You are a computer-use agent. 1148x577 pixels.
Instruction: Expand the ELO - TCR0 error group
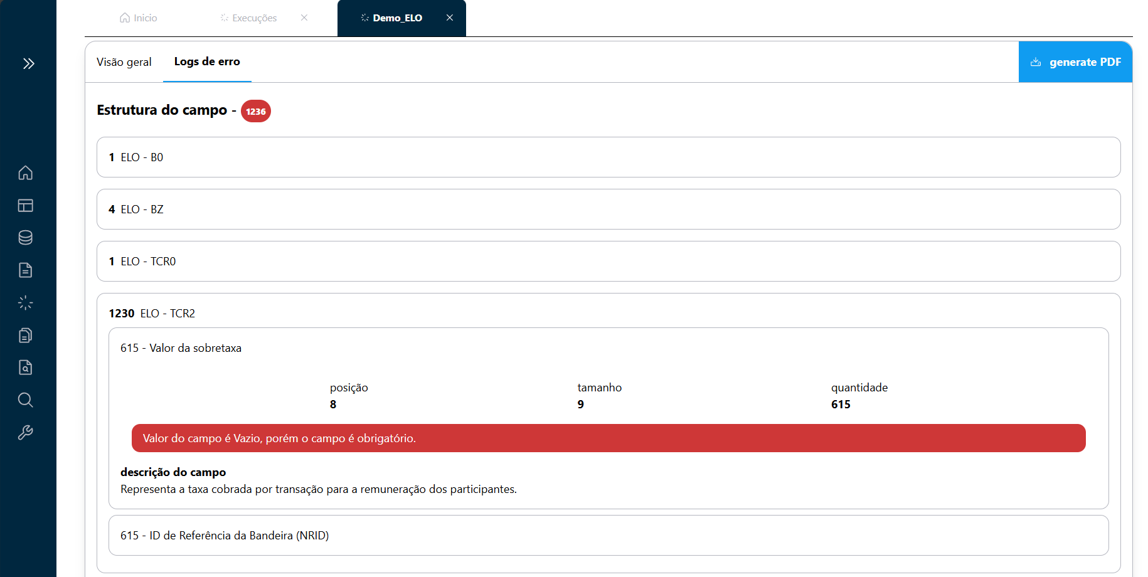tap(608, 262)
